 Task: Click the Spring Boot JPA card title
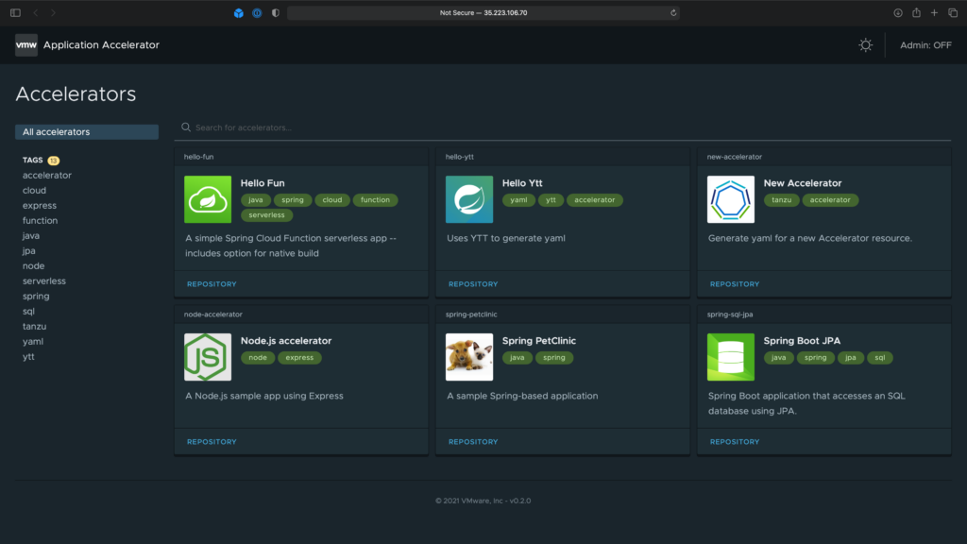pyautogui.click(x=802, y=340)
